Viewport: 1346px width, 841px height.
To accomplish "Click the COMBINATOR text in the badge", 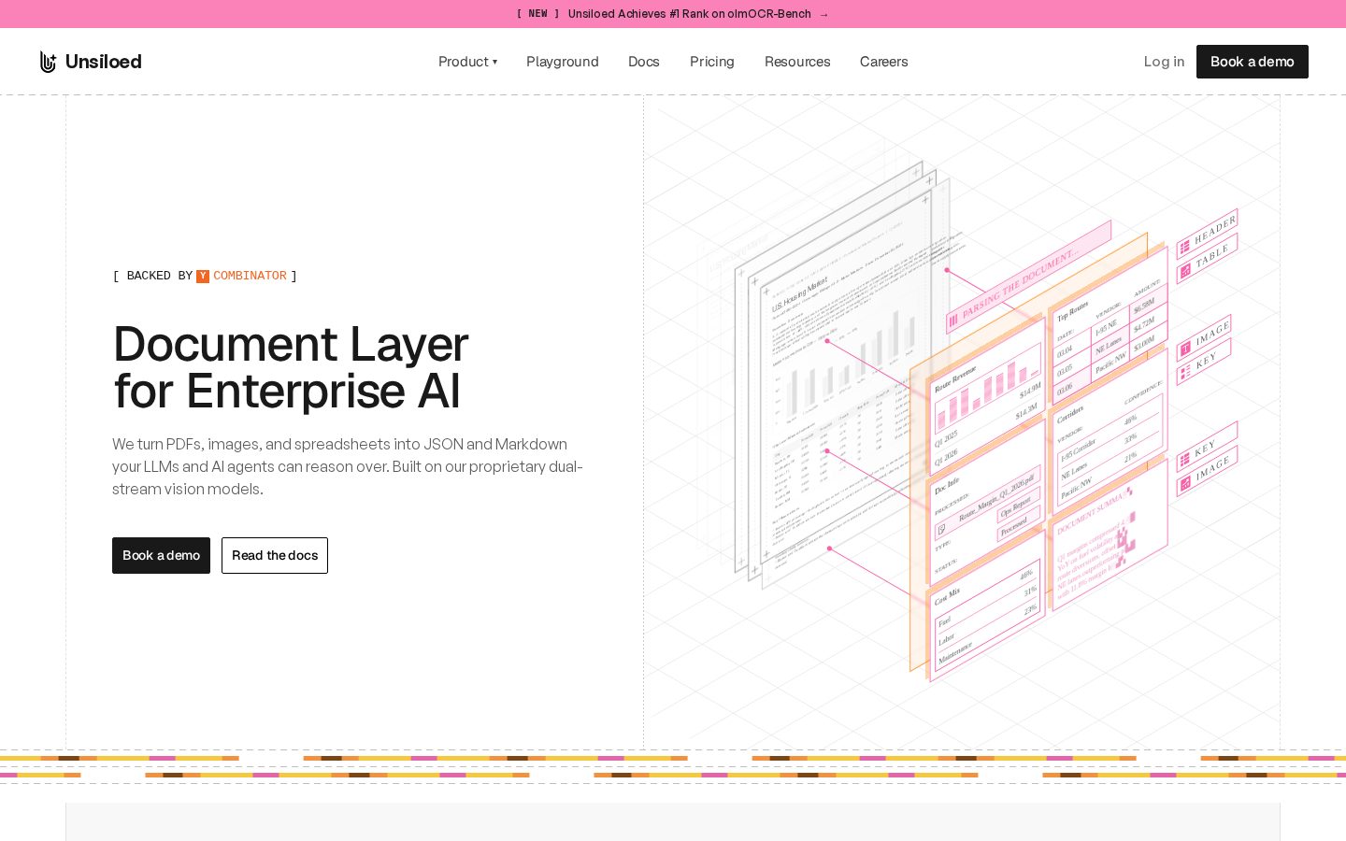I will point(250,276).
